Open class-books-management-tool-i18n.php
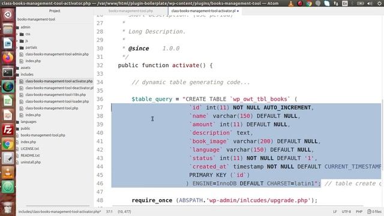 coord(56,95)
